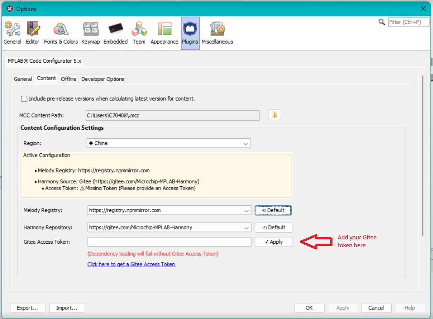Open the Fonts & Colors category

61,33
